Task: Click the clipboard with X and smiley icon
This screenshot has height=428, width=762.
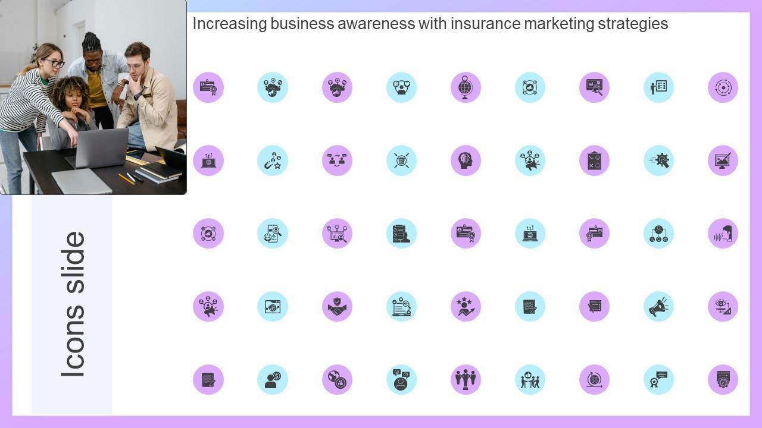Action: [594, 160]
